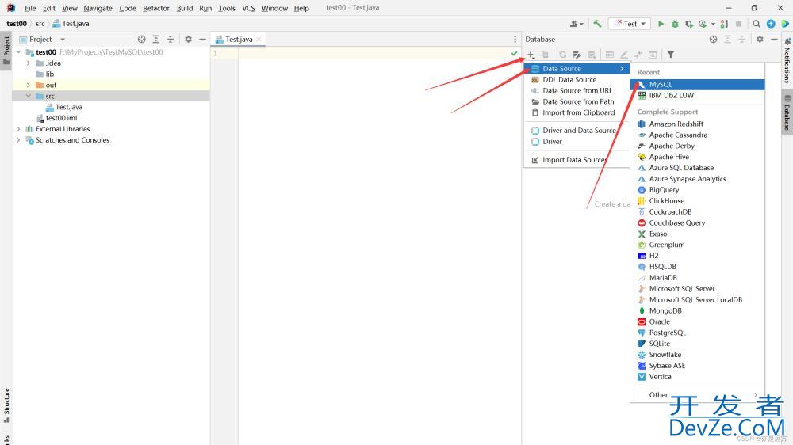Select IBM Db2 LUW data source

pos(697,95)
